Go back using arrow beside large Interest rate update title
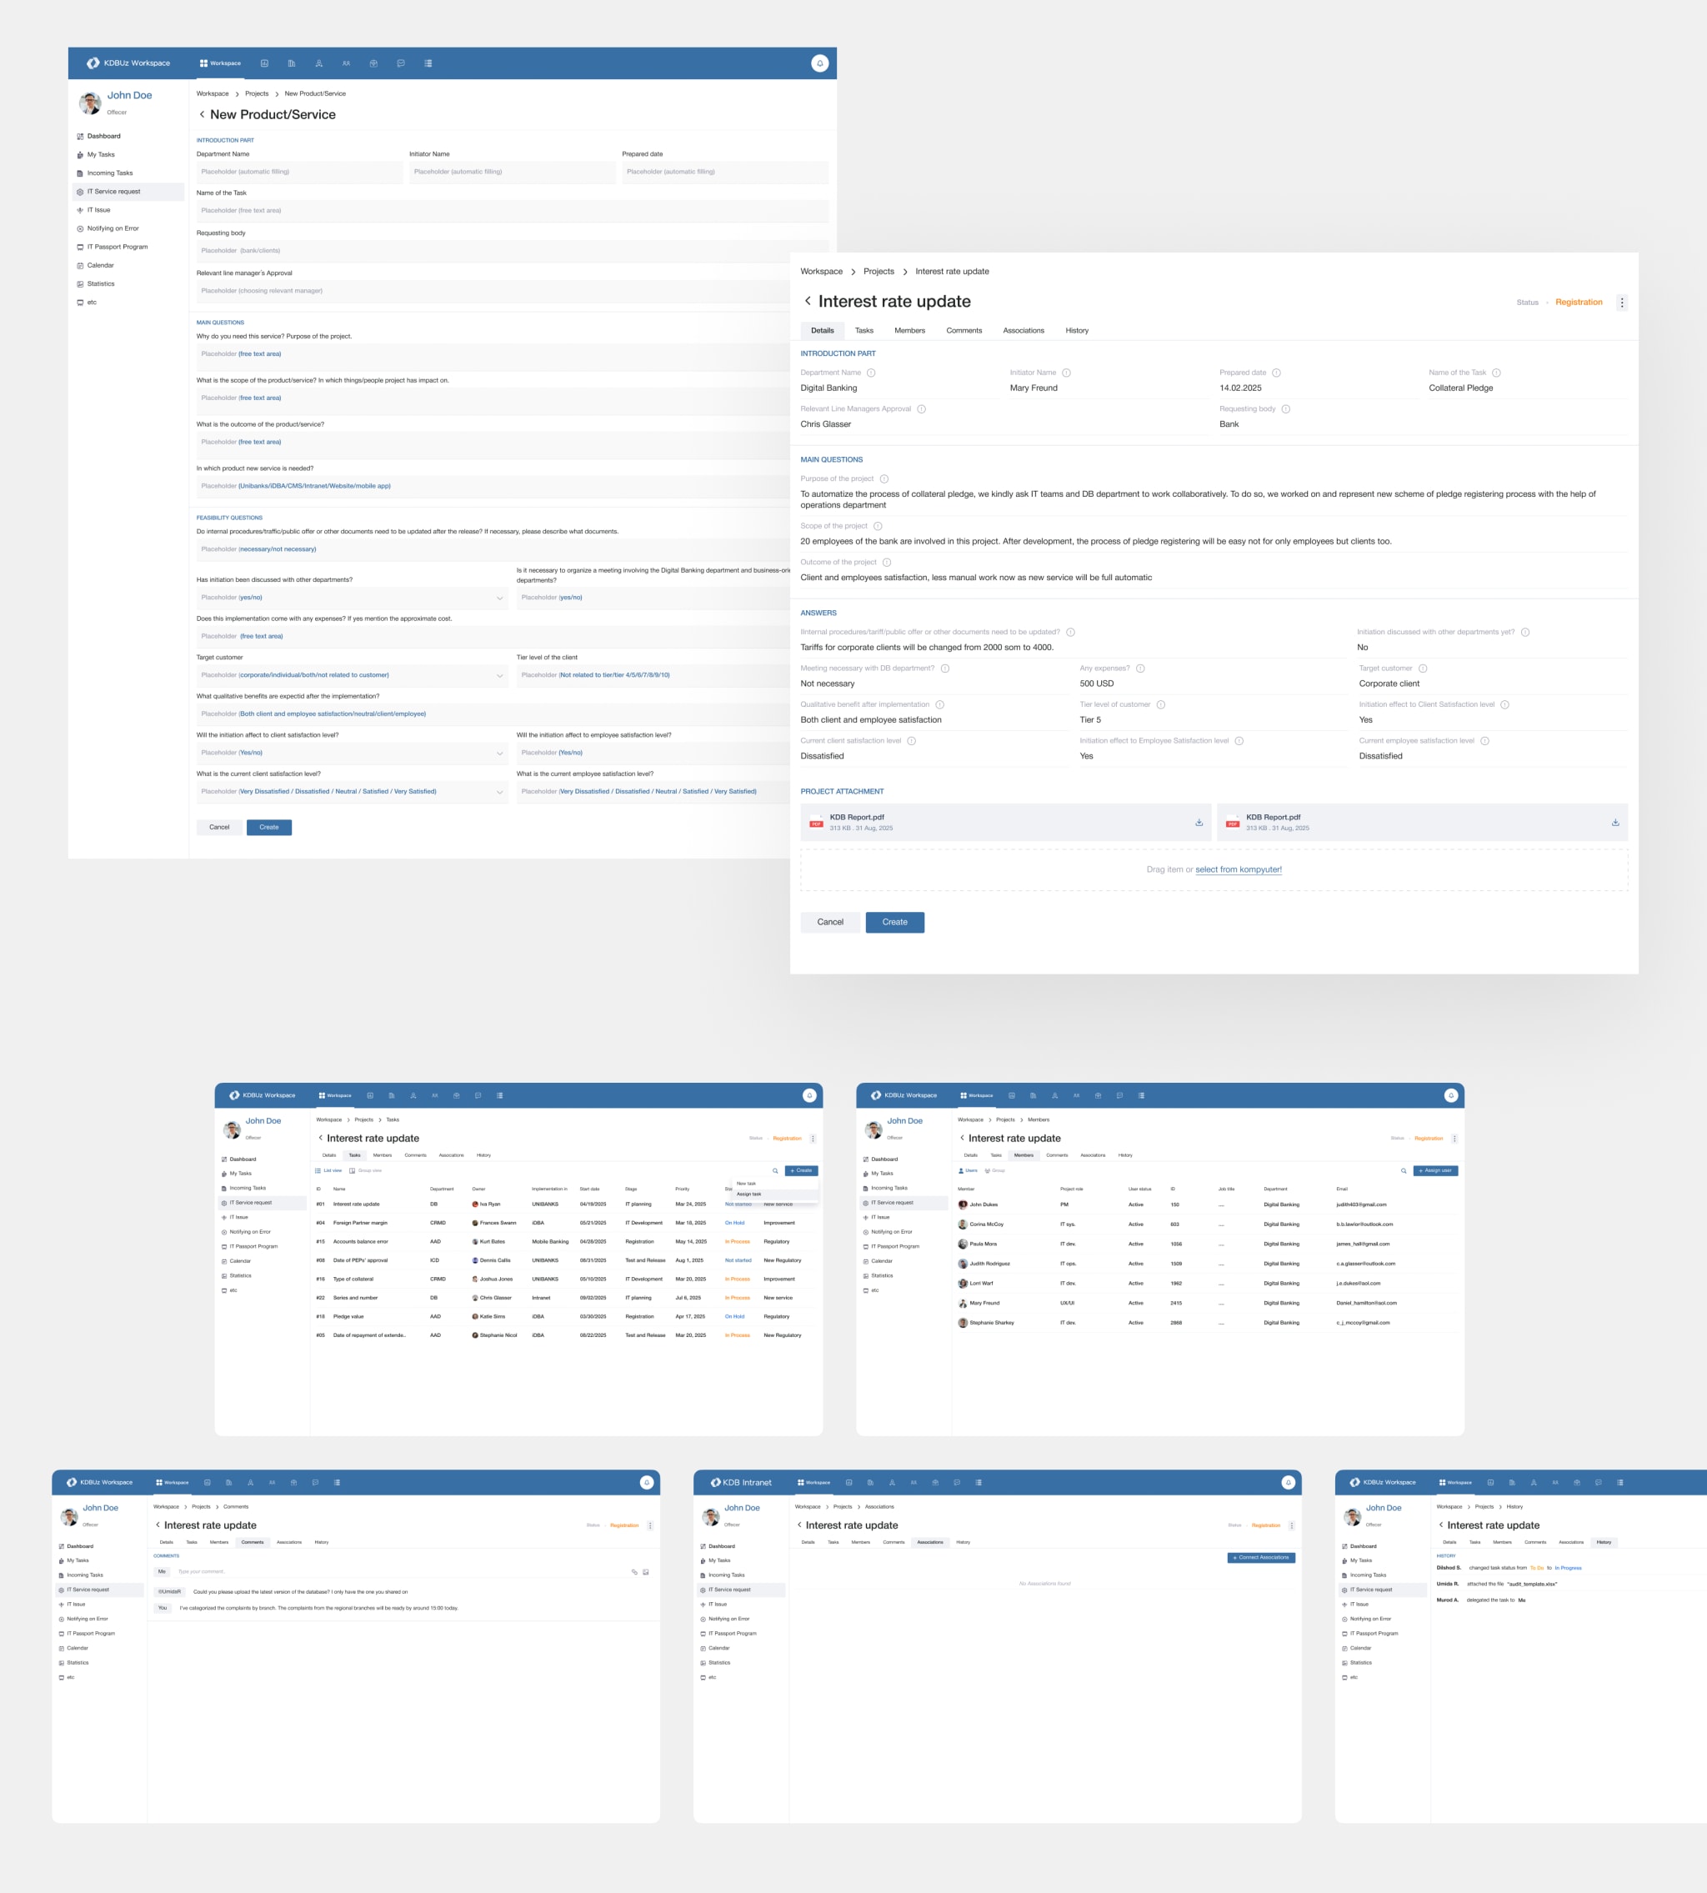 808,301
